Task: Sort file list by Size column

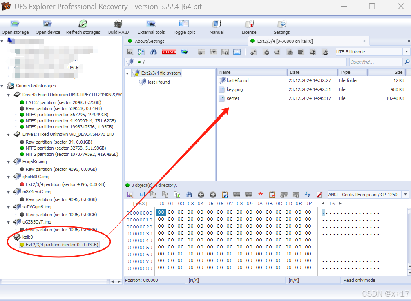Action: [x=386, y=72]
